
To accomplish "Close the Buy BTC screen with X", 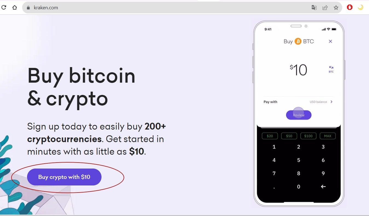I will 330,41.
